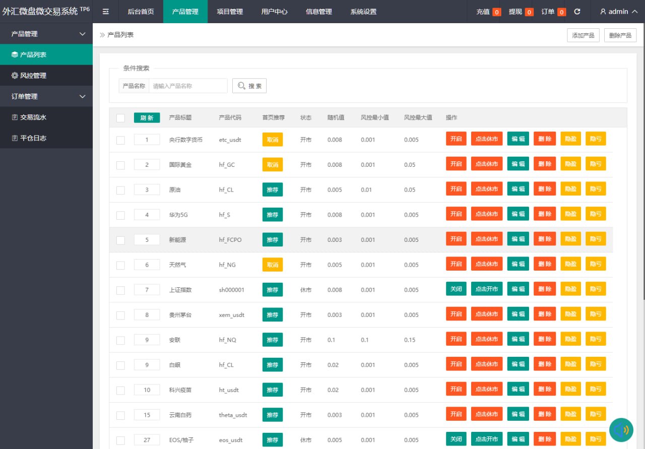Click 删除 button for 云南白药 row

(545, 414)
